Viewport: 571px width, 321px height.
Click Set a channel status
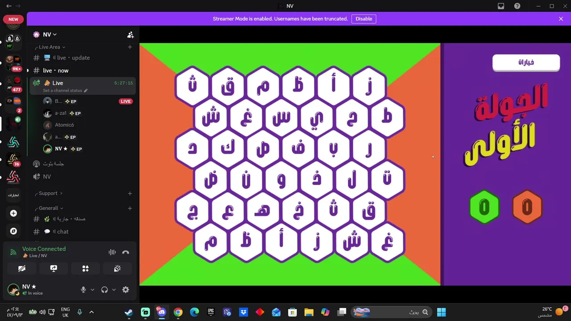coord(62,91)
